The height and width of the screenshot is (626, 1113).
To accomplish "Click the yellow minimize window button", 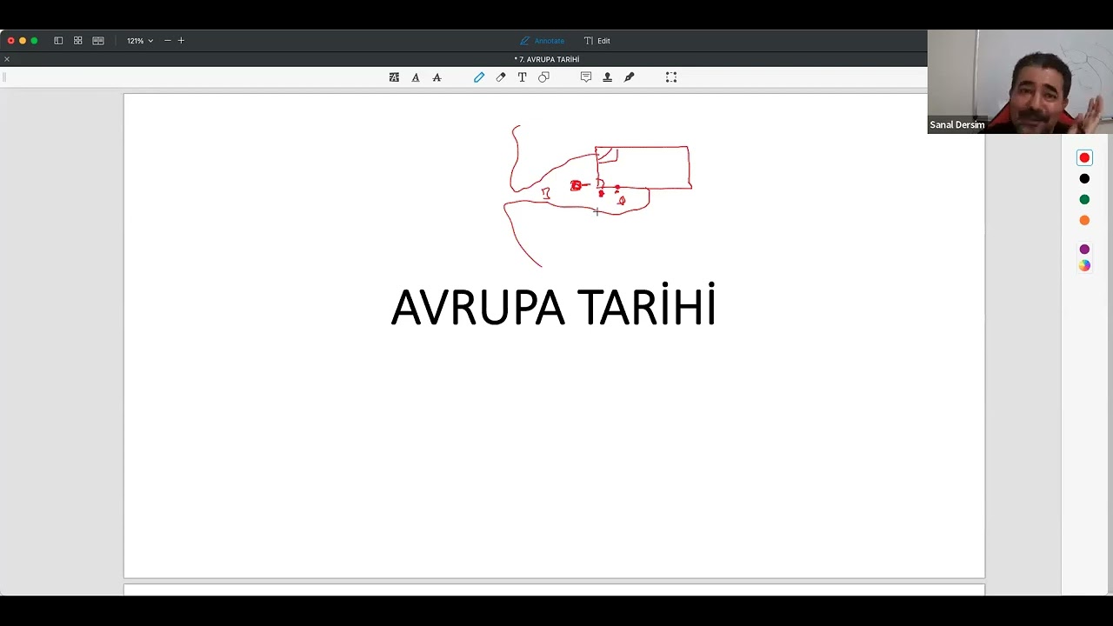I will coord(23,41).
